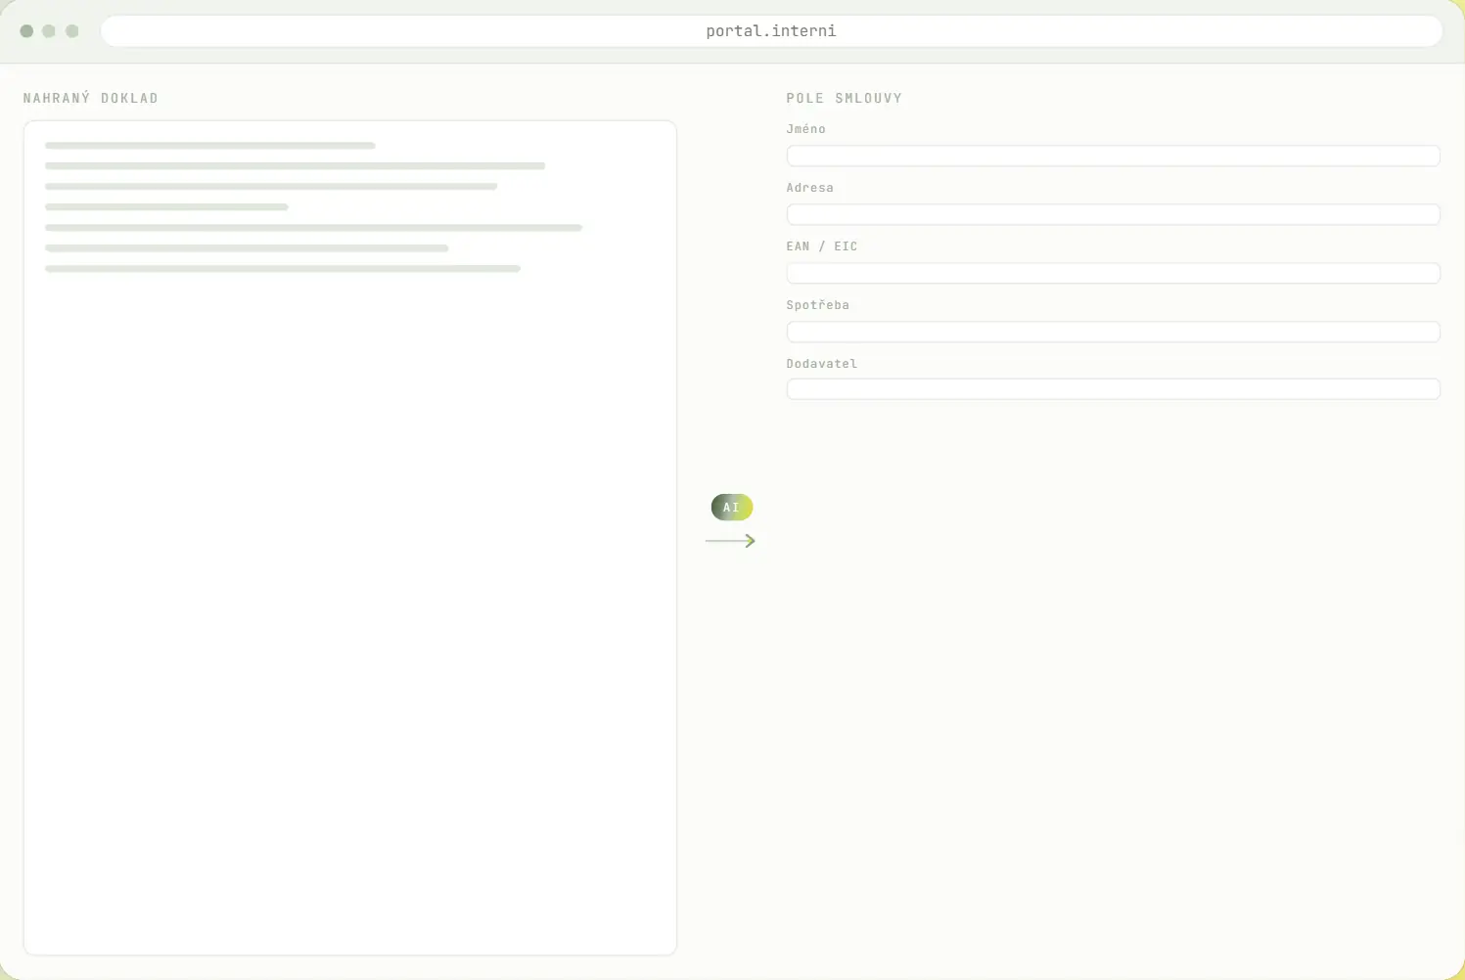Click the portal.interni address bar
The height and width of the screenshot is (980, 1465).
(x=771, y=31)
